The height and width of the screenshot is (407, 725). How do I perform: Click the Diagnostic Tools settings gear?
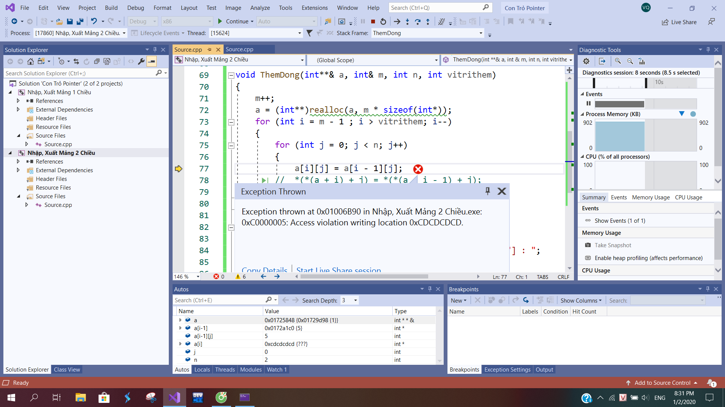(x=586, y=61)
